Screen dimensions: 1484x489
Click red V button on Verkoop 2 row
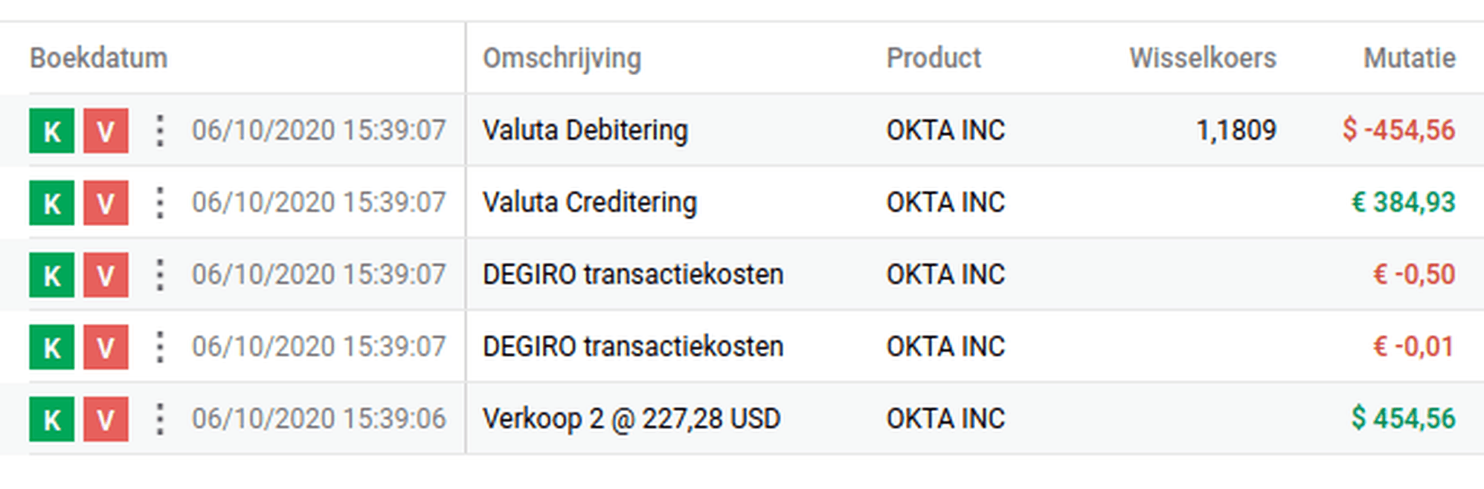[x=106, y=419]
